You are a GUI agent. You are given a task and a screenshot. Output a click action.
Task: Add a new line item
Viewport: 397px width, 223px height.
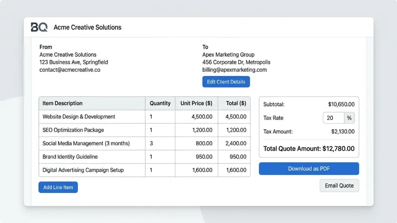click(58, 187)
